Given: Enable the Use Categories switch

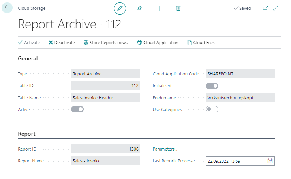Looking at the screenshot, I should pyautogui.click(x=212, y=109).
